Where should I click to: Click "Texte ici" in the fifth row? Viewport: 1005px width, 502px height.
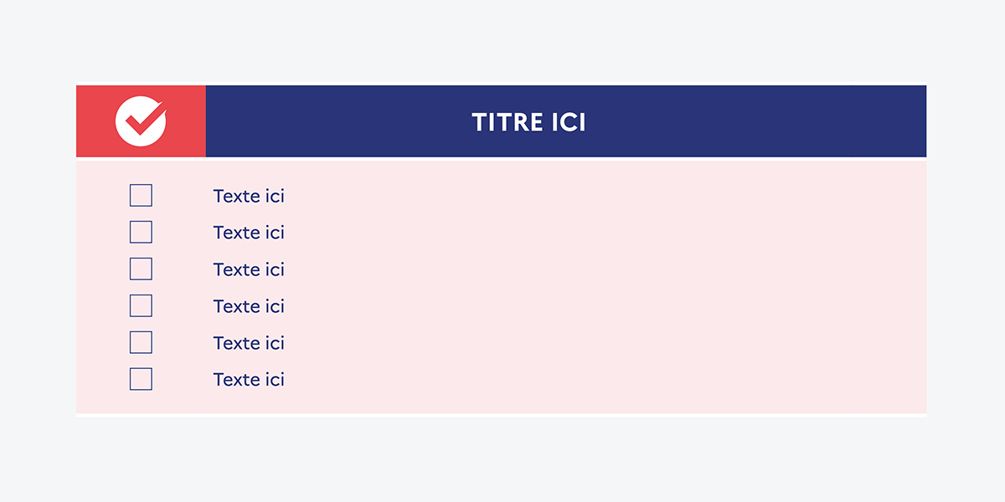tap(249, 343)
